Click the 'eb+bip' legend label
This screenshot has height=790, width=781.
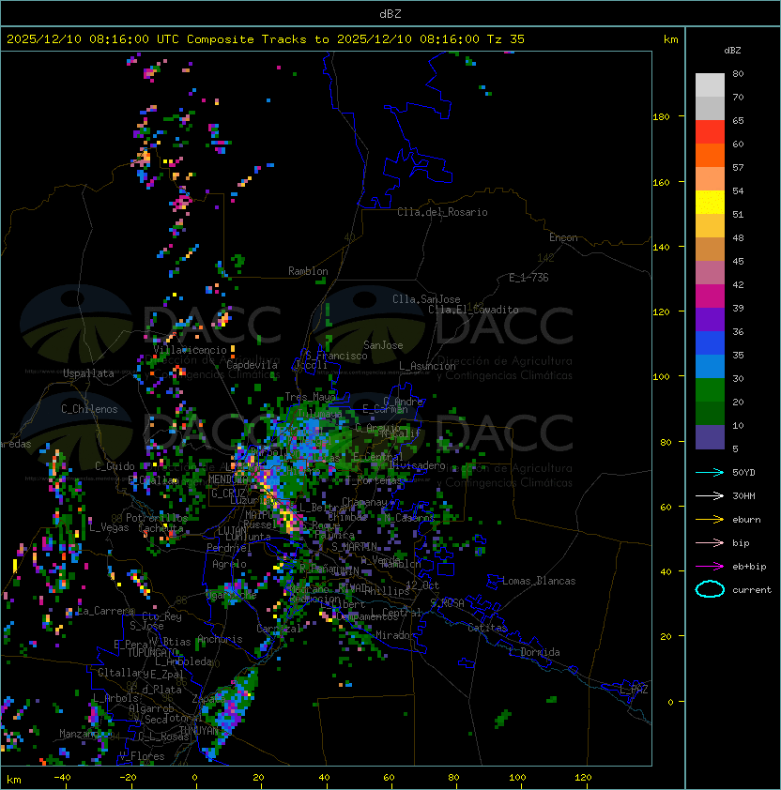tap(749, 567)
